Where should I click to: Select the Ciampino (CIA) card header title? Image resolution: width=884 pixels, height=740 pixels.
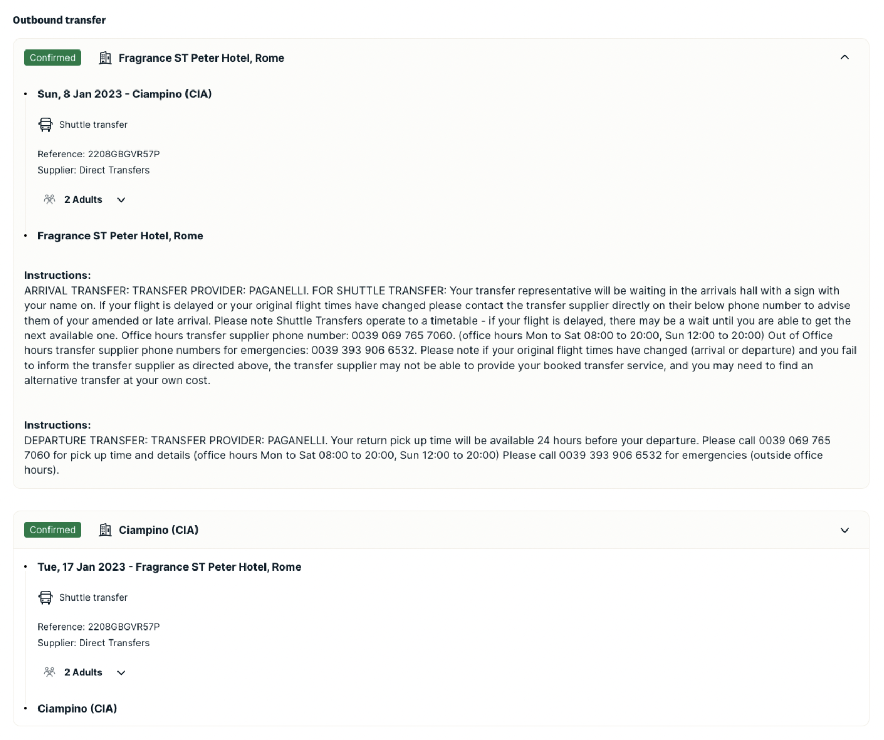click(x=159, y=530)
